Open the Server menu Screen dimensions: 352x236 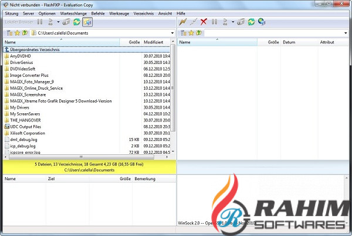click(29, 14)
